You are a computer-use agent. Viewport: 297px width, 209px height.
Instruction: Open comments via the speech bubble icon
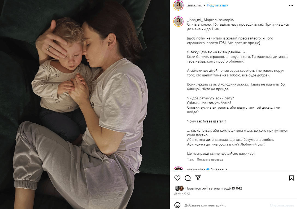pyautogui.click(x=188, y=178)
